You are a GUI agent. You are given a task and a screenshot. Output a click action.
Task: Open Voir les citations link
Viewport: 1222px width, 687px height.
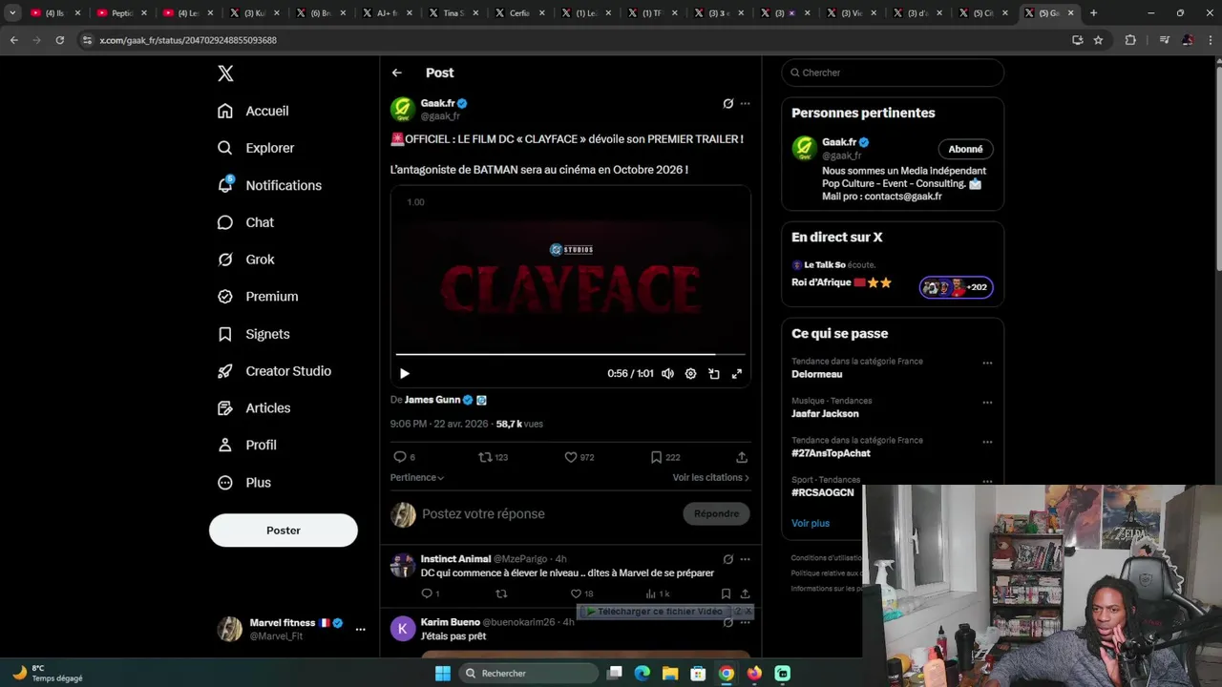click(710, 477)
